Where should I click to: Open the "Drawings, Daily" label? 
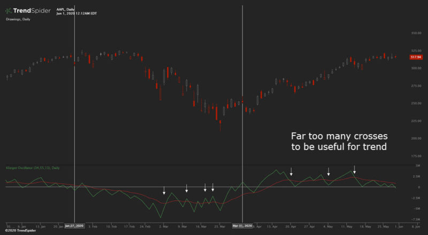pos(18,19)
